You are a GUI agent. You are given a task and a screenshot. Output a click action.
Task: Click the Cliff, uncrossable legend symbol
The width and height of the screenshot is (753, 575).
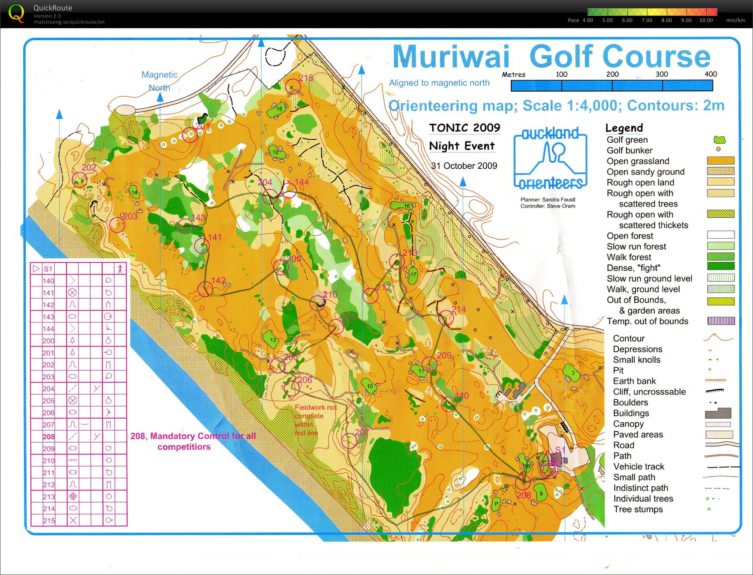pyautogui.click(x=715, y=391)
